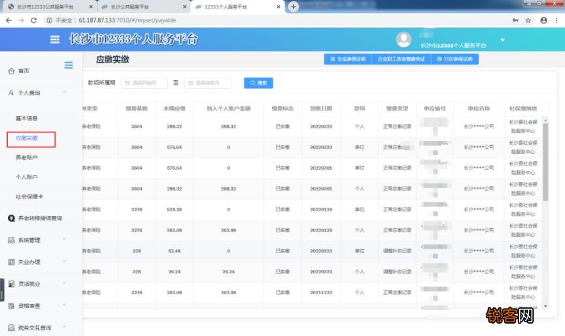This screenshot has height=336, width=565.
Task: Click the start month date field
Action: coord(144,83)
